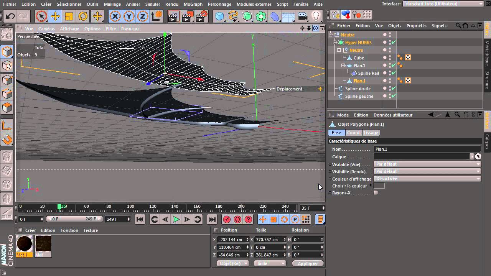Screen dimensions: 491x276
Task: Activate the Rotate tool
Action: pos(83,16)
